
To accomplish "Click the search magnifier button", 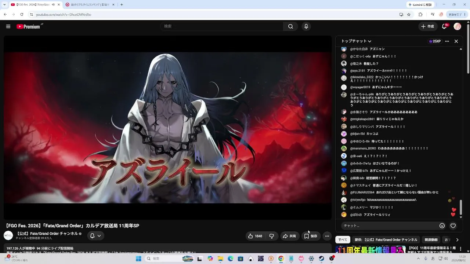I will [290, 26].
